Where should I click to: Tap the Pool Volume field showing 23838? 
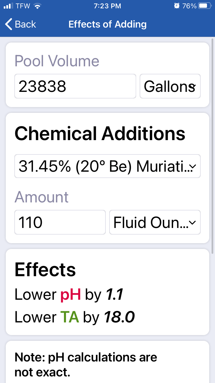pos(75,86)
